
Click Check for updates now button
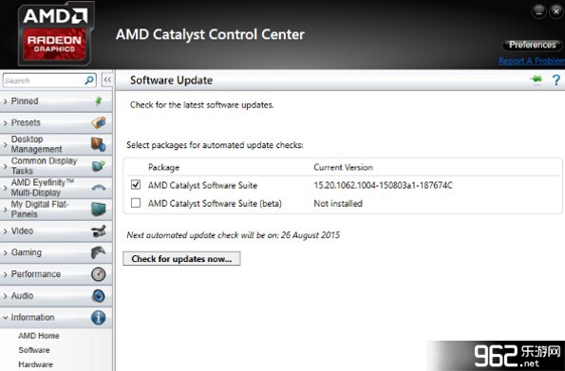click(x=181, y=259)
